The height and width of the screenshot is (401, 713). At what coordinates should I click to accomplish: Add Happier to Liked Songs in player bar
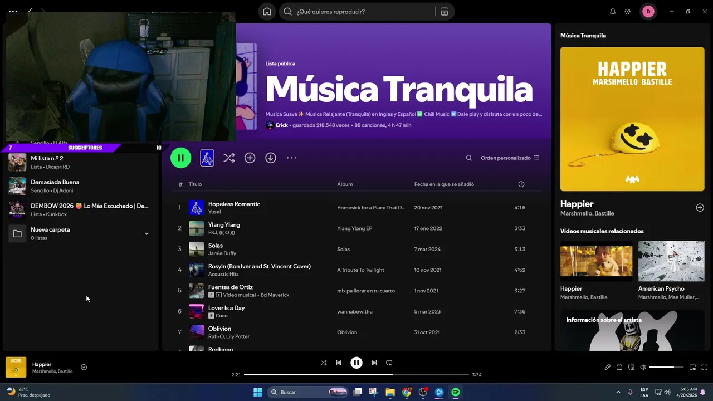pyautogui.click(x=84, y=367)
